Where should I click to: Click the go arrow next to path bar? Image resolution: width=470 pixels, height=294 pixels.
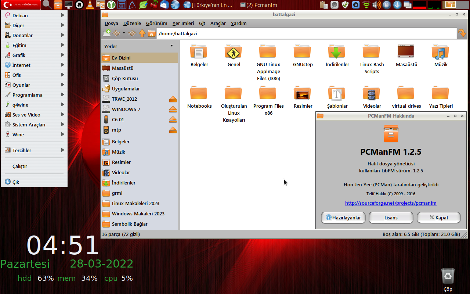tap(462, 33)
